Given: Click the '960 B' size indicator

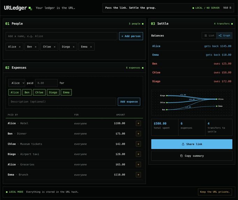Looking at the screenshot, I should point(227,8).
